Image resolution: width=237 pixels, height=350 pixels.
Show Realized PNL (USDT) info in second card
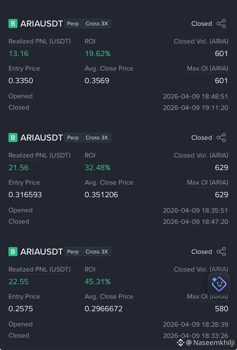39,155
